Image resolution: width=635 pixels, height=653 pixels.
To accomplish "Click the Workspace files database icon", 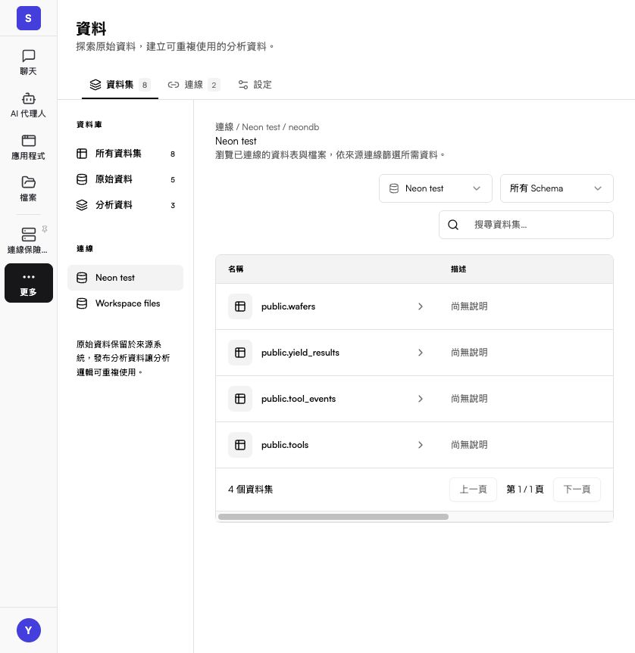I will click(82, 303).
